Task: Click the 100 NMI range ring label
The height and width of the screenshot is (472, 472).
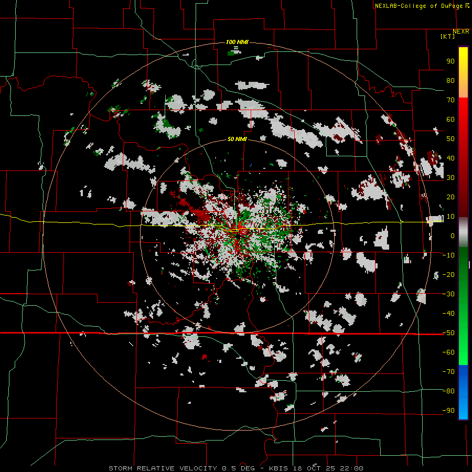Action: point(237,42)
